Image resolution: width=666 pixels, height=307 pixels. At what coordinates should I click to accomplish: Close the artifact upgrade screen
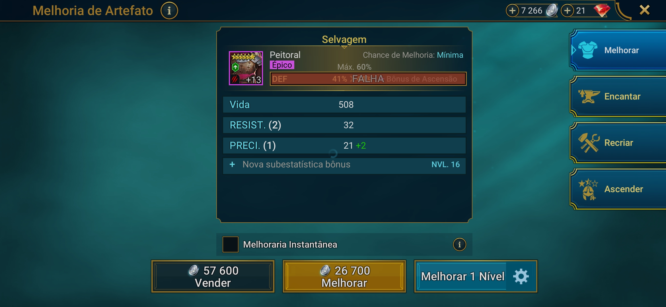pyautogui.click(x=644, y=10)
